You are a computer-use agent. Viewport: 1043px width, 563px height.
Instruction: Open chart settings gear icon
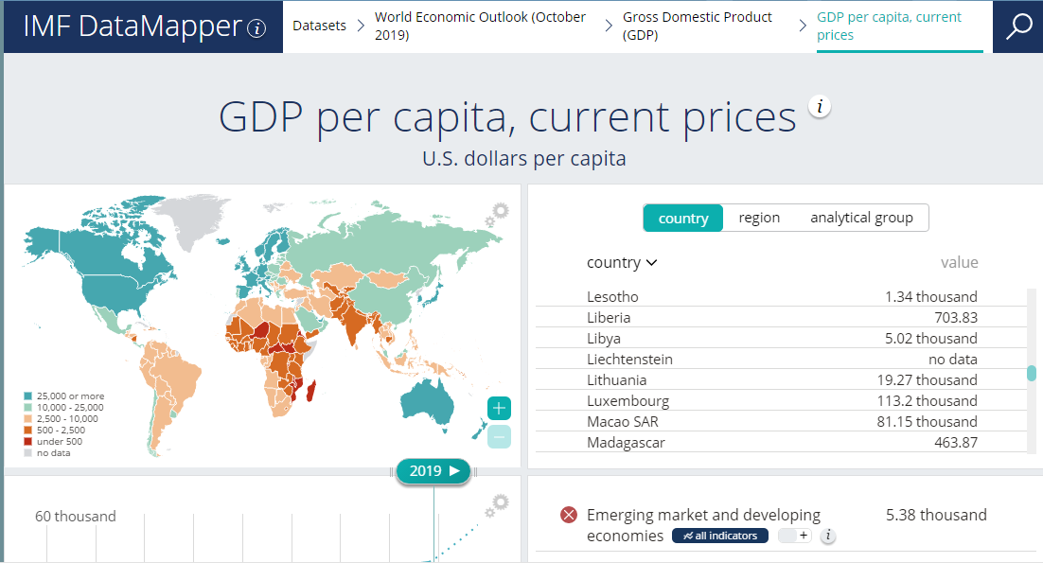(x=496, y=506)
